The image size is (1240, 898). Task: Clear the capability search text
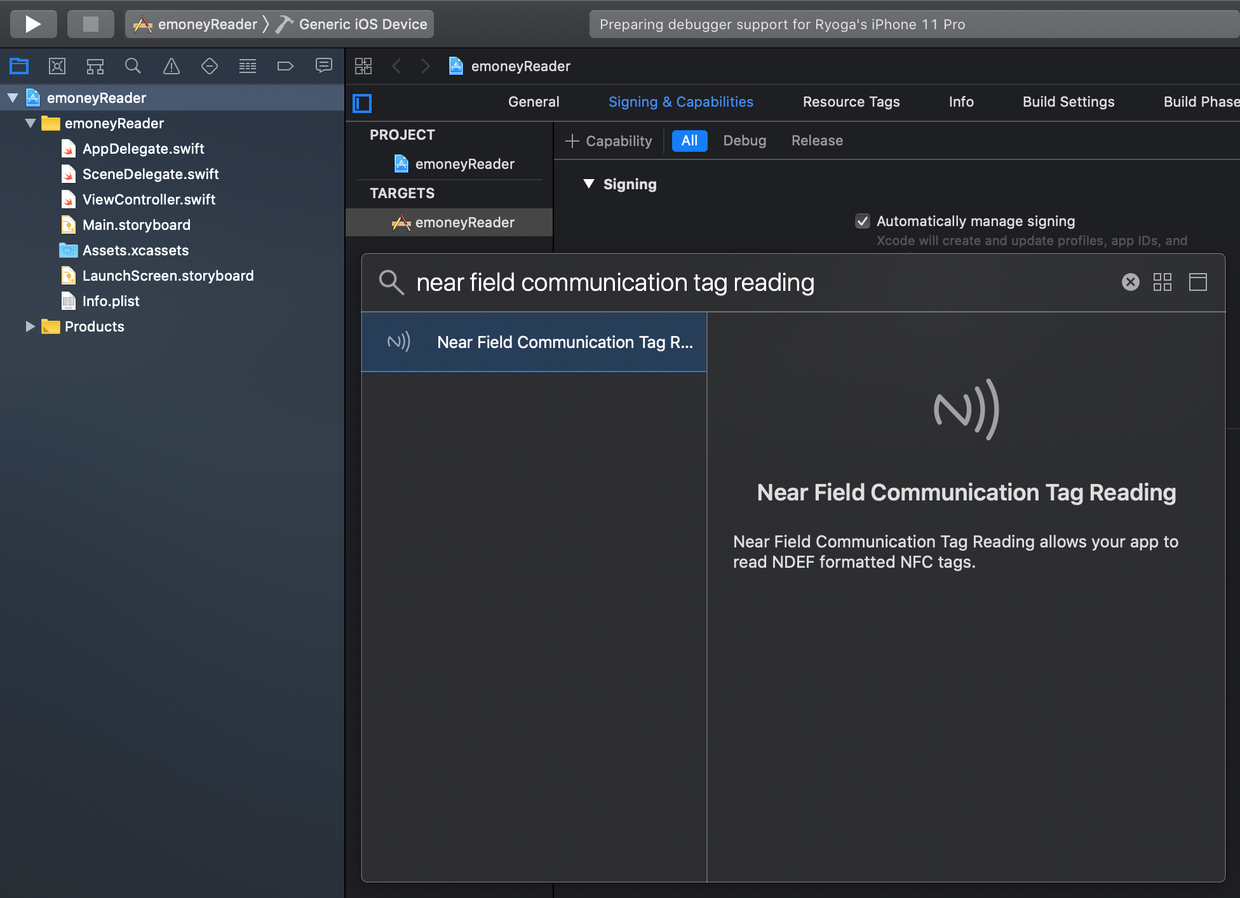1131,282
